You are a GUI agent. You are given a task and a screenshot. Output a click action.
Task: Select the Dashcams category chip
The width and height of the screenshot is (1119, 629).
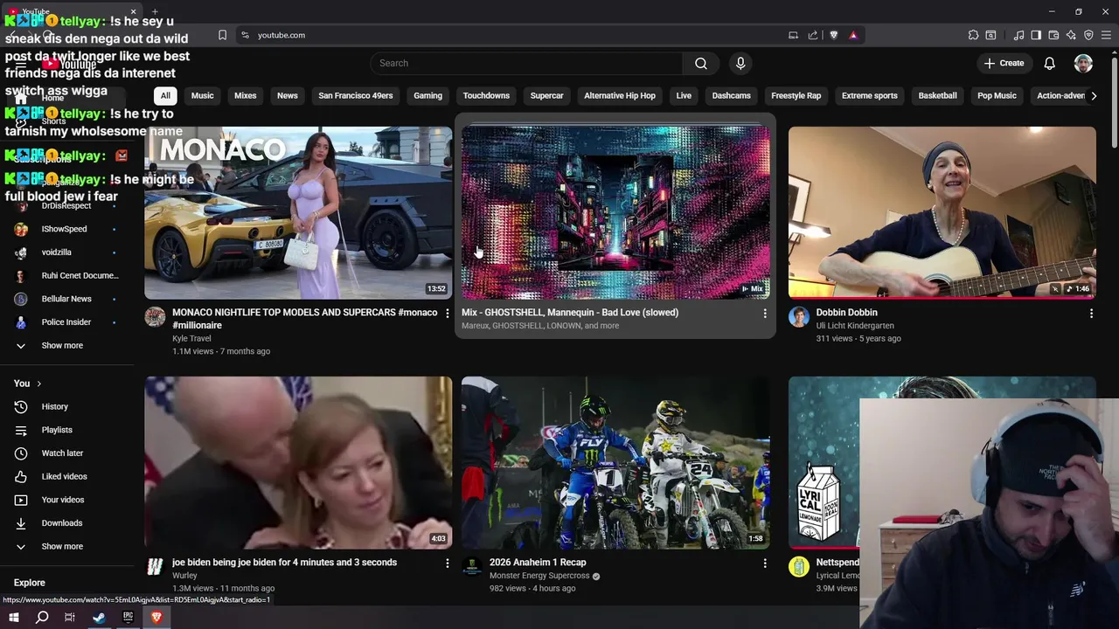[732, 95]
